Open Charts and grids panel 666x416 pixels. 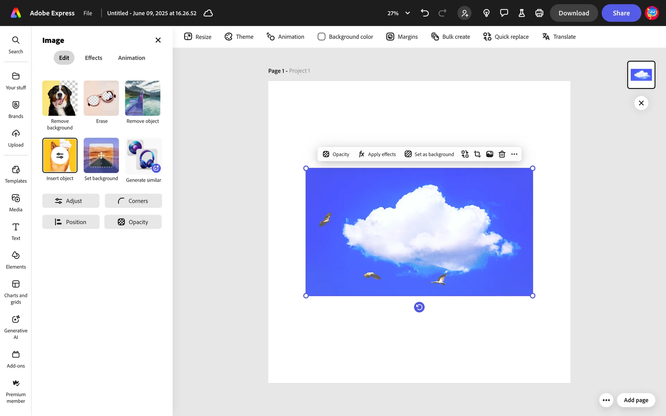(16, 292)
